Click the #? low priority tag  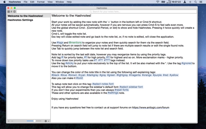(x=96, y=60)
